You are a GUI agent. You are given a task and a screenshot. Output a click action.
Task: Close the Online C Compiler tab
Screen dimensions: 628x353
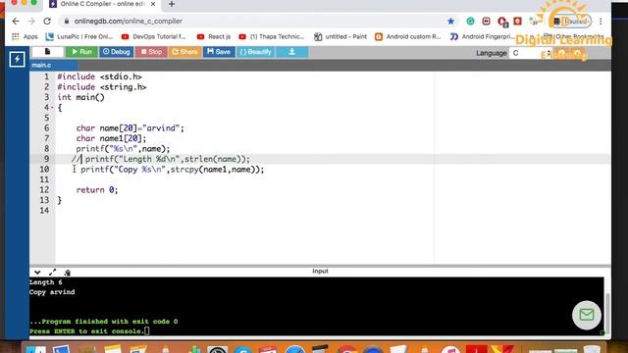coord(153,4)
